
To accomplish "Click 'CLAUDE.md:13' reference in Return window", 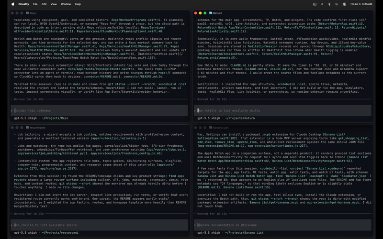I will tap(257, 69).
